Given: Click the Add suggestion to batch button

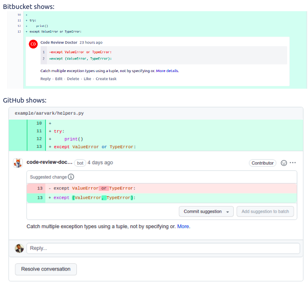Looking at the screenshot, I should click(x=265, y=211).
